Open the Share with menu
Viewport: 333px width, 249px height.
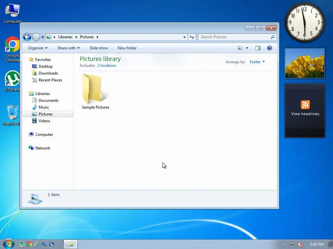(68, 48)
